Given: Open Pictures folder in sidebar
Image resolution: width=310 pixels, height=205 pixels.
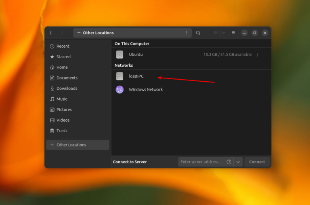Looking at the screenshot, I should (77, 110).
